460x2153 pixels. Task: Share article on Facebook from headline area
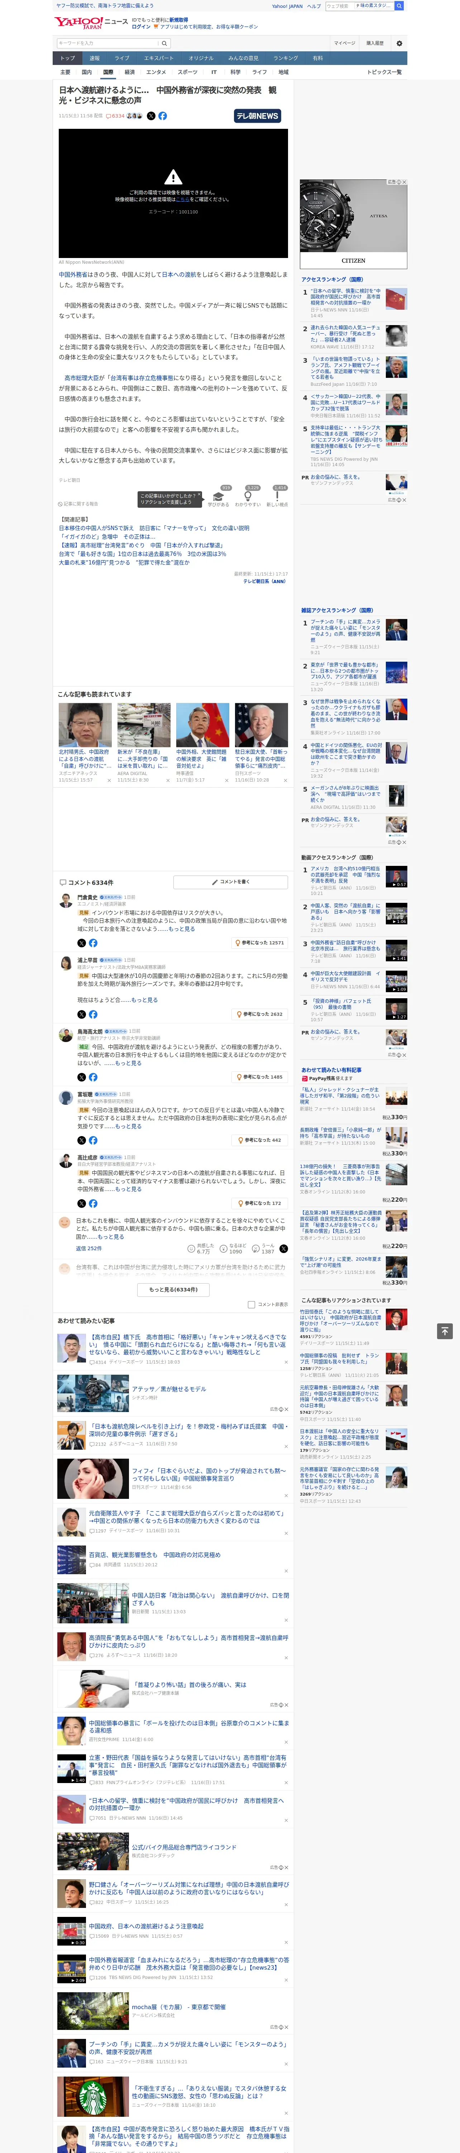point(163,116)
